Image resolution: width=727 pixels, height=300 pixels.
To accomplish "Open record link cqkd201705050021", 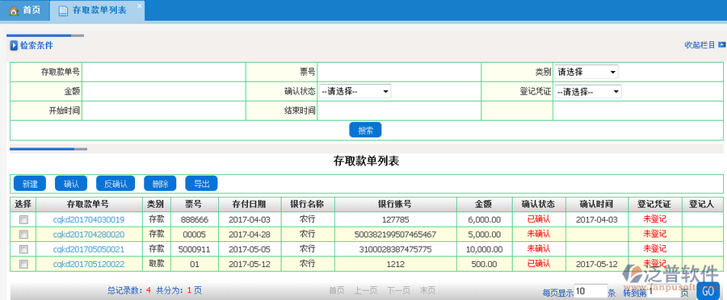I will point(89,249).
